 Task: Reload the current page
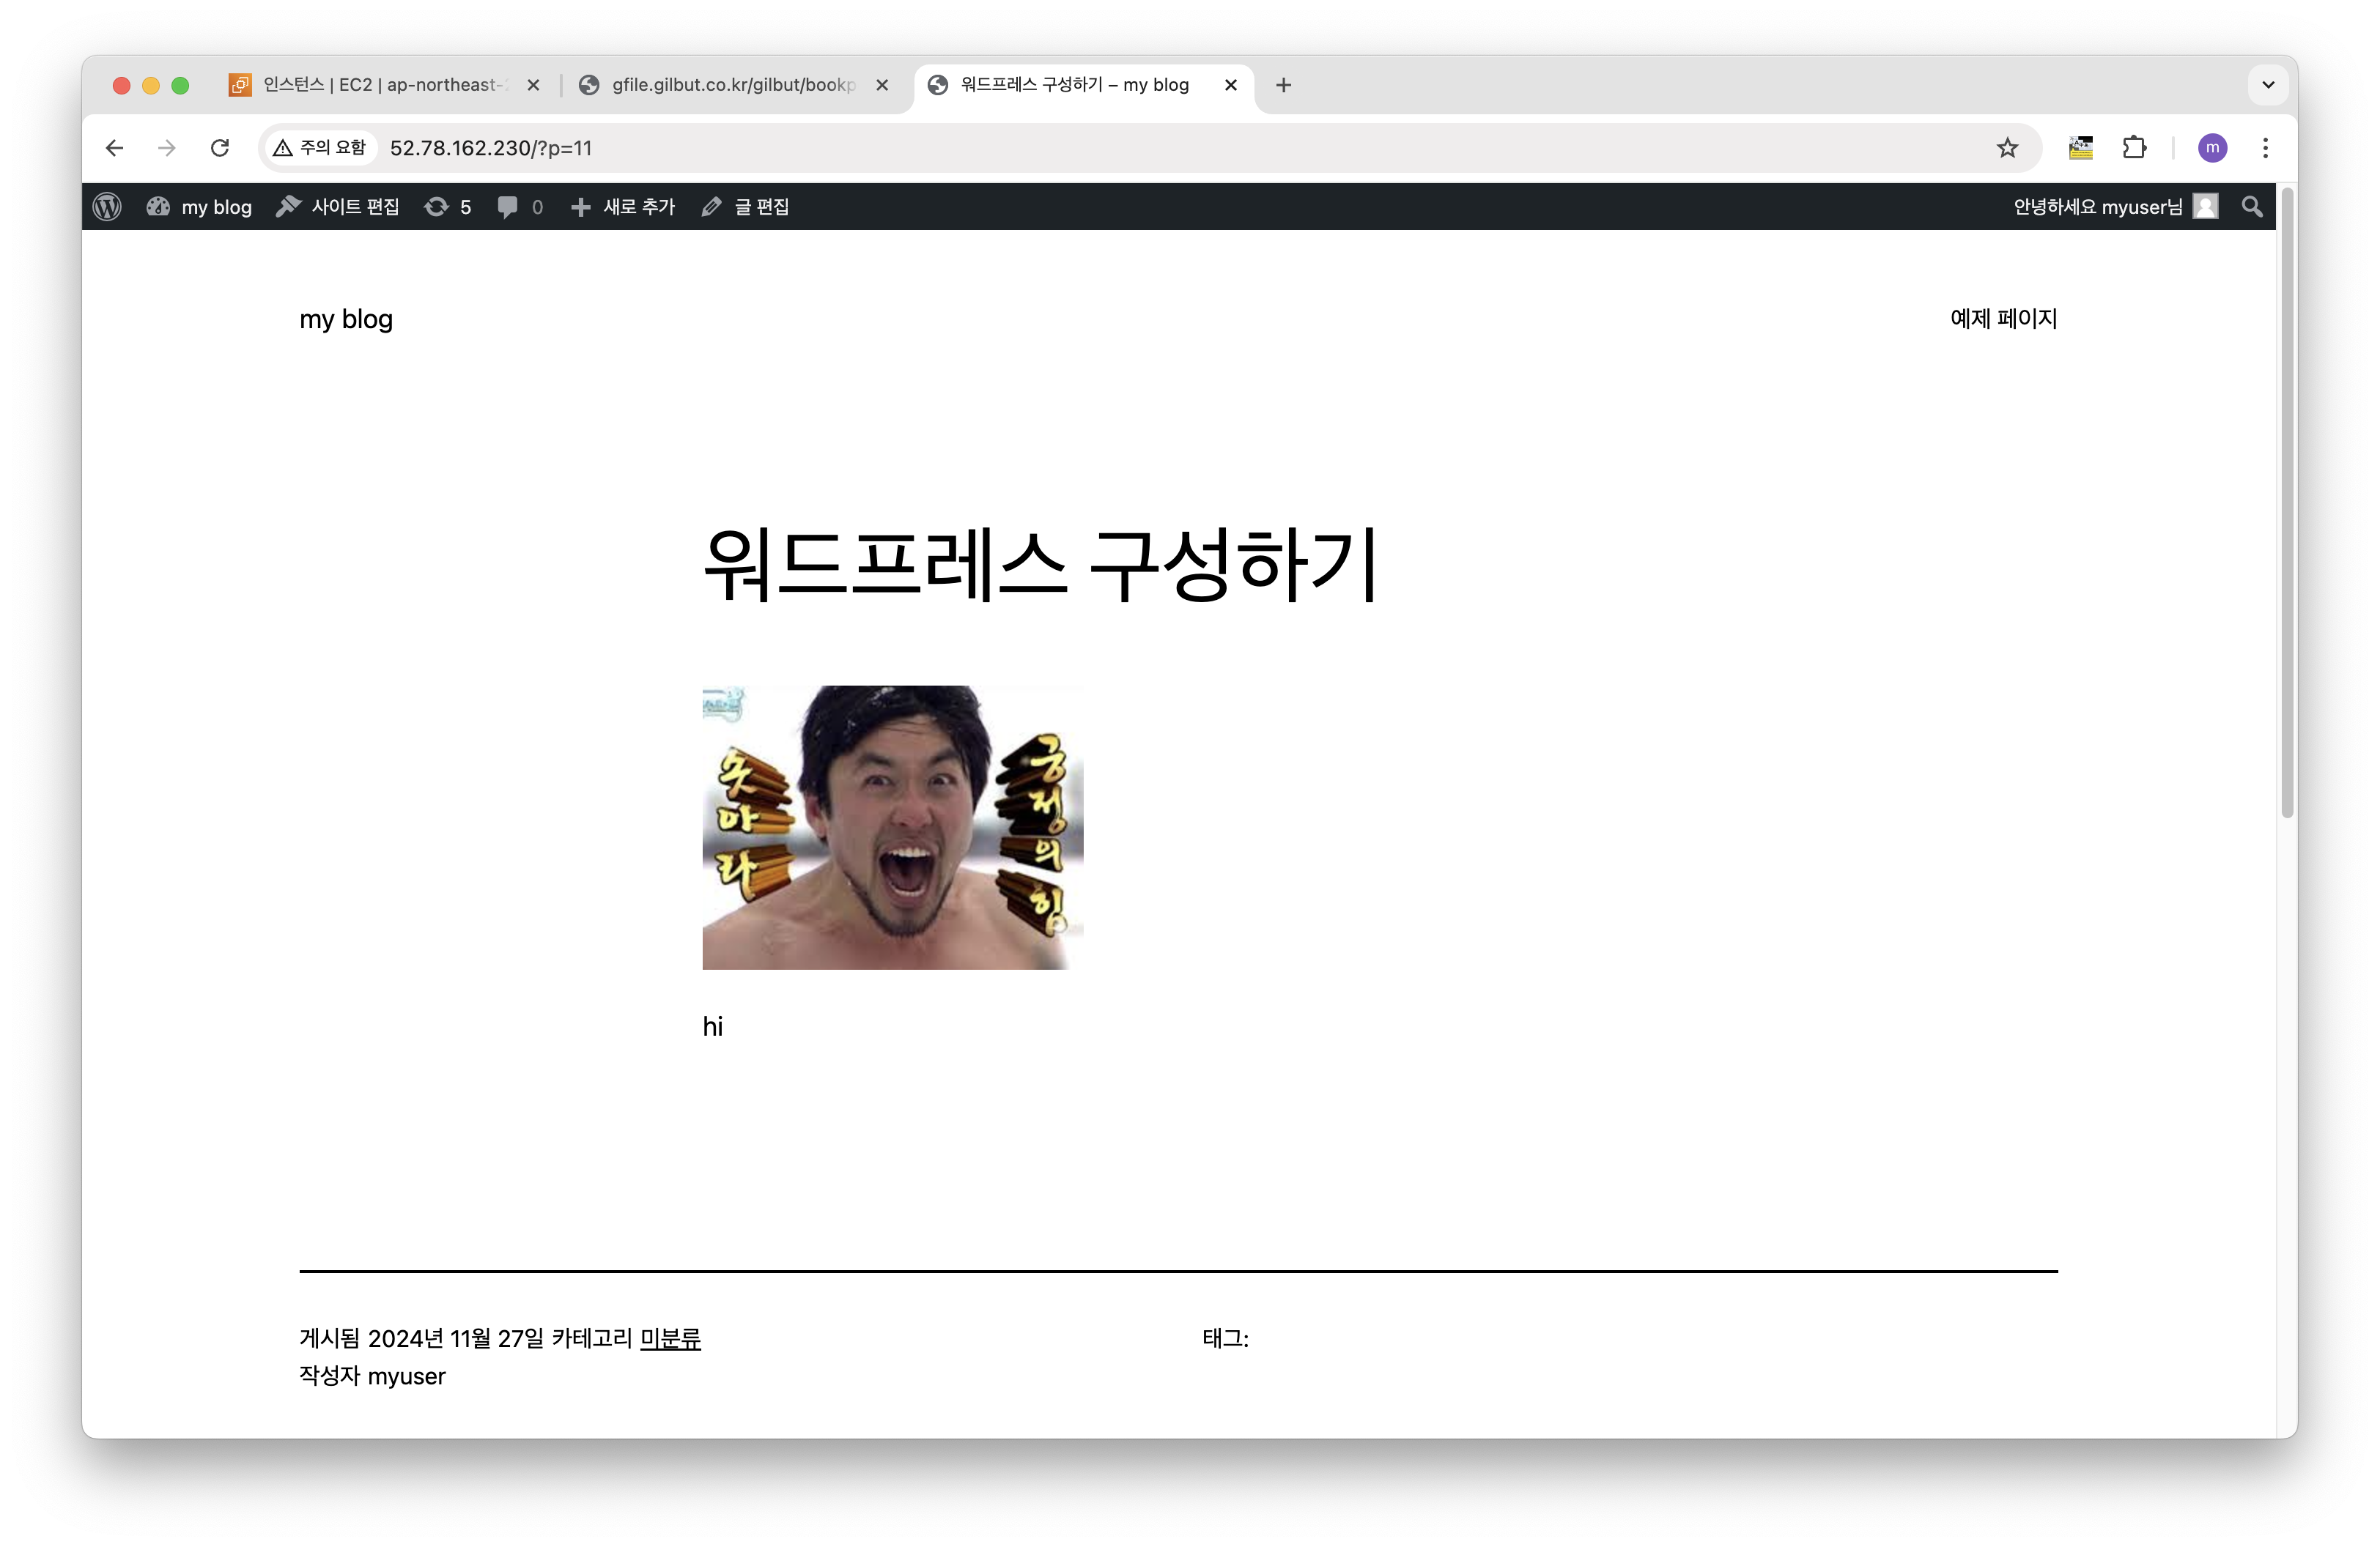[x=220, y=148]
